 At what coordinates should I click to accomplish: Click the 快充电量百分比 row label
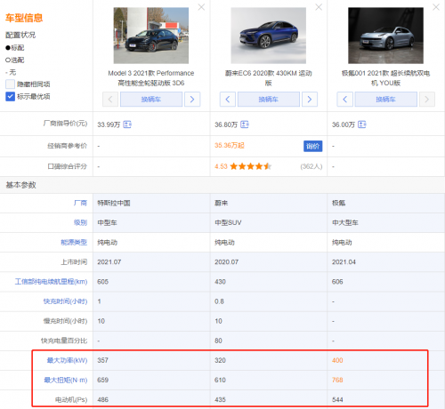pos(64,341)
